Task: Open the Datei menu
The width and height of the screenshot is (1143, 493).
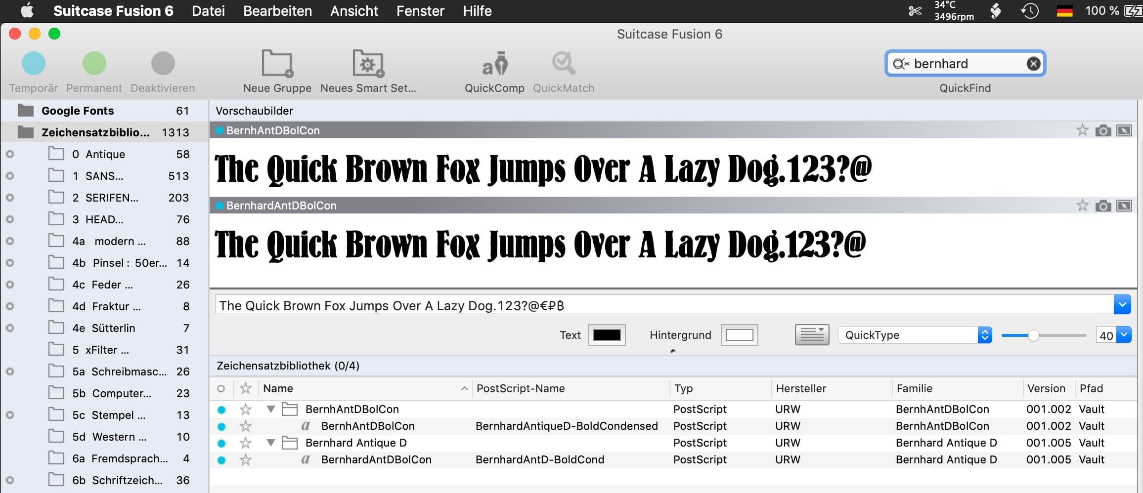Action: pyautogui.click(x=208, y=11)
